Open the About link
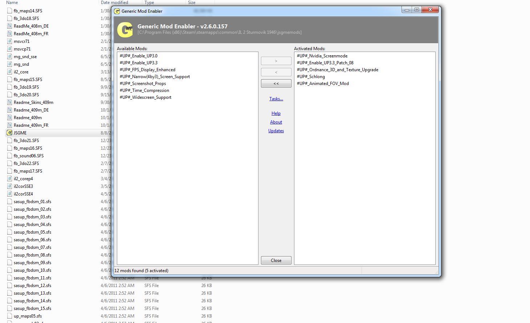The width and height of the screenshot is (530, 323). click(x=276, y=122)
